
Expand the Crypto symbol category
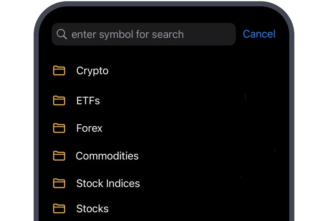coord(158,71)
